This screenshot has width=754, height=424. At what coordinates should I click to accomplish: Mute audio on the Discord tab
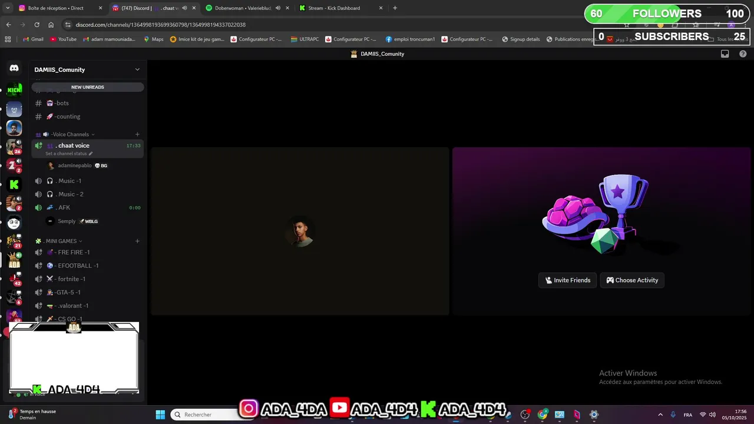(184, 8)
